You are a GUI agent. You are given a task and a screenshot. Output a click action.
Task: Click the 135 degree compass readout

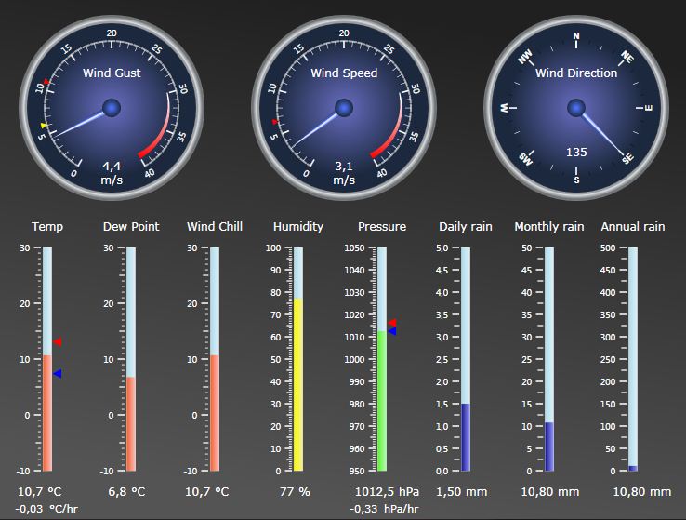tap(576, 153)
